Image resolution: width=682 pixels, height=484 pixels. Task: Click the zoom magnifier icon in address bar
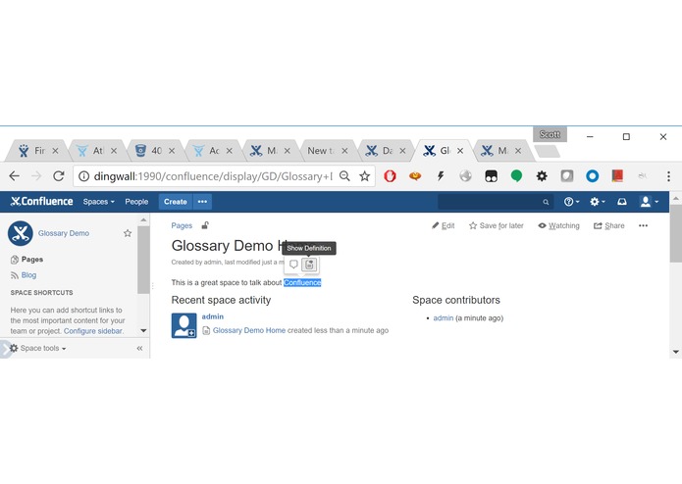click(x=344, y=175)
